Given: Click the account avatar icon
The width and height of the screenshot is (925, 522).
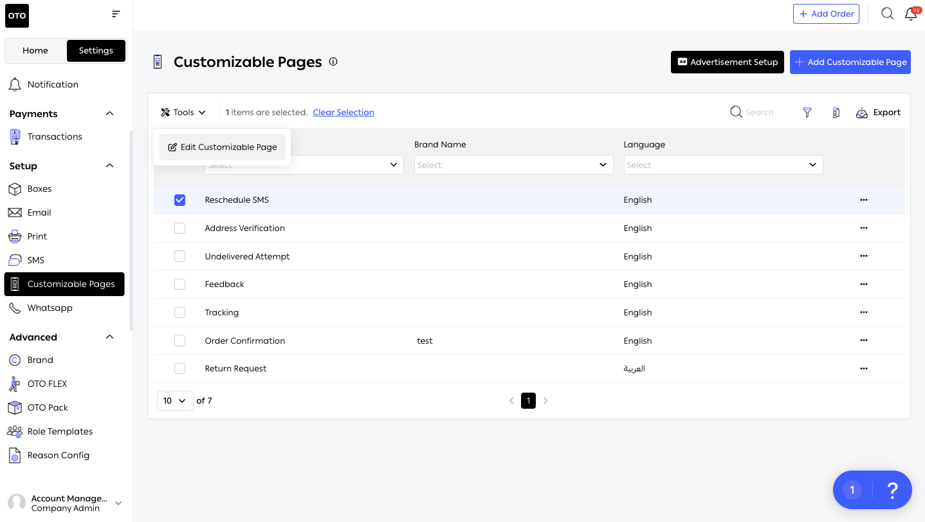Looking at the screenshot, I should pyautogui.click(x=17, y=503).
